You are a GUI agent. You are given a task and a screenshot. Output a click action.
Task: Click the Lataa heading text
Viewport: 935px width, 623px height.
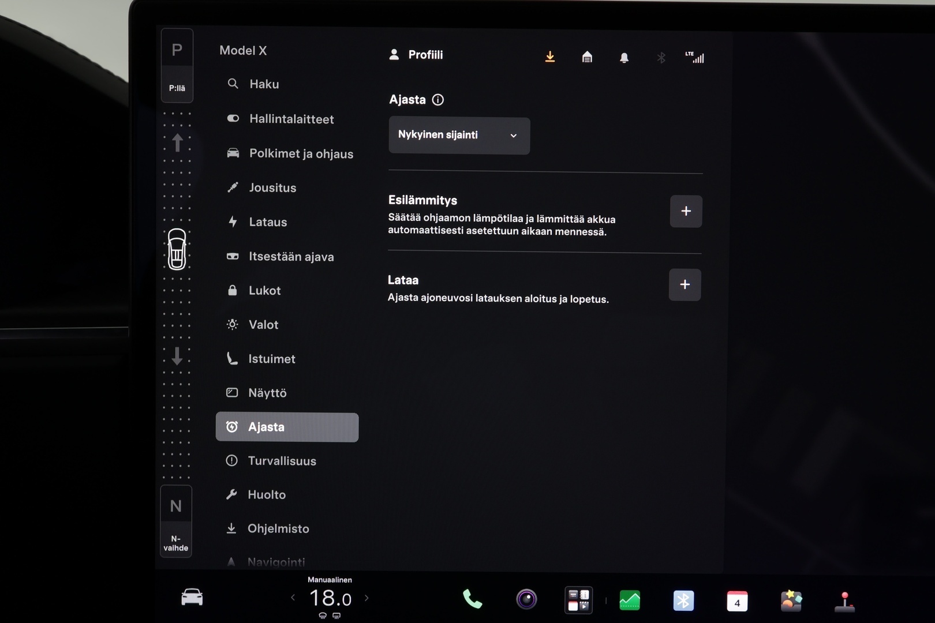tap(403, 280)
